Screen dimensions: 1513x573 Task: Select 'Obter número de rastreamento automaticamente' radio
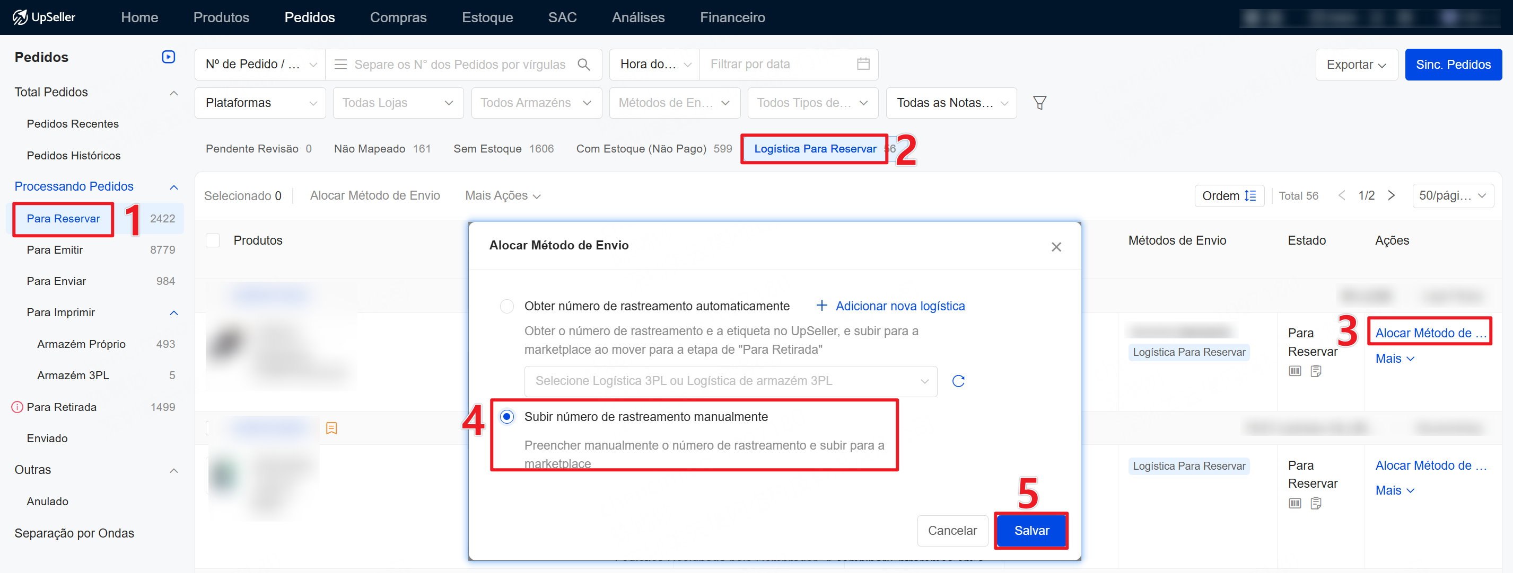(506, 306)
